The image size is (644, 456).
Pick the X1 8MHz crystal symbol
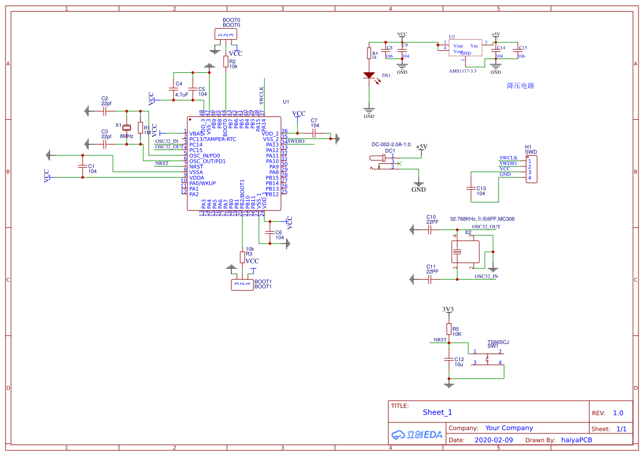pos(127,127)
